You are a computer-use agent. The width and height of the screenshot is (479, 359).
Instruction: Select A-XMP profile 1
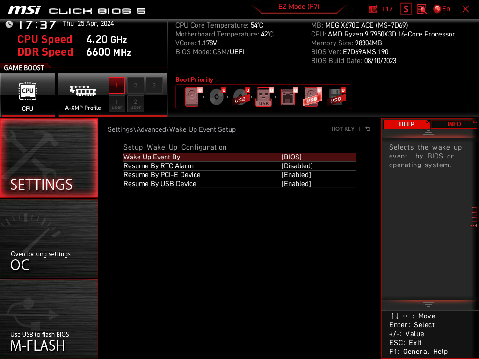(116, 86)
